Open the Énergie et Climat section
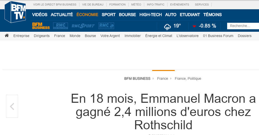This screenshot has height=135, width=259. pyautogui.click(x=159, y=36)
